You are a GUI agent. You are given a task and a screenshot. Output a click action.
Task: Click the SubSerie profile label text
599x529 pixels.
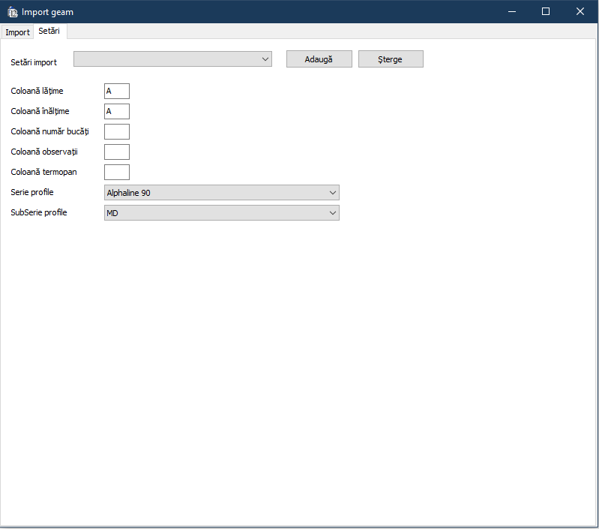tap(39, 213)
